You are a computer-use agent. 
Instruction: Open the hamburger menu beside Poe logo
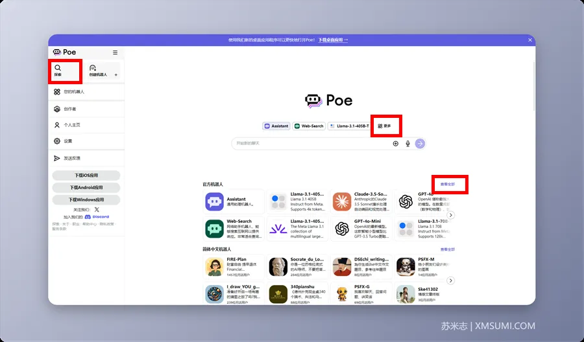(x=116, y=52)
